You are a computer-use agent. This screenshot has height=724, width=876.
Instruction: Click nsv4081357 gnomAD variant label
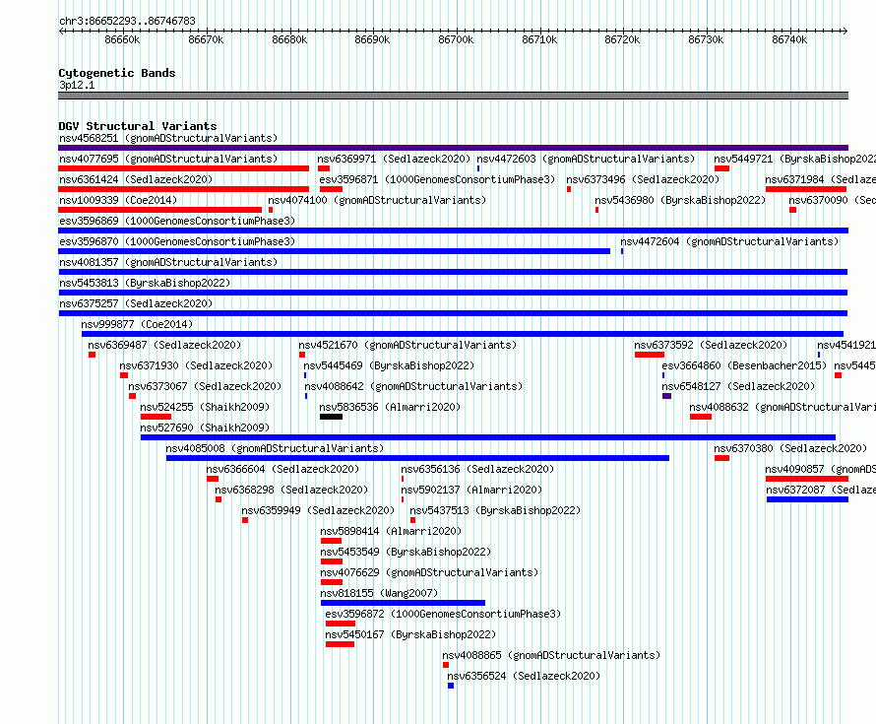(x=168, y=262)
